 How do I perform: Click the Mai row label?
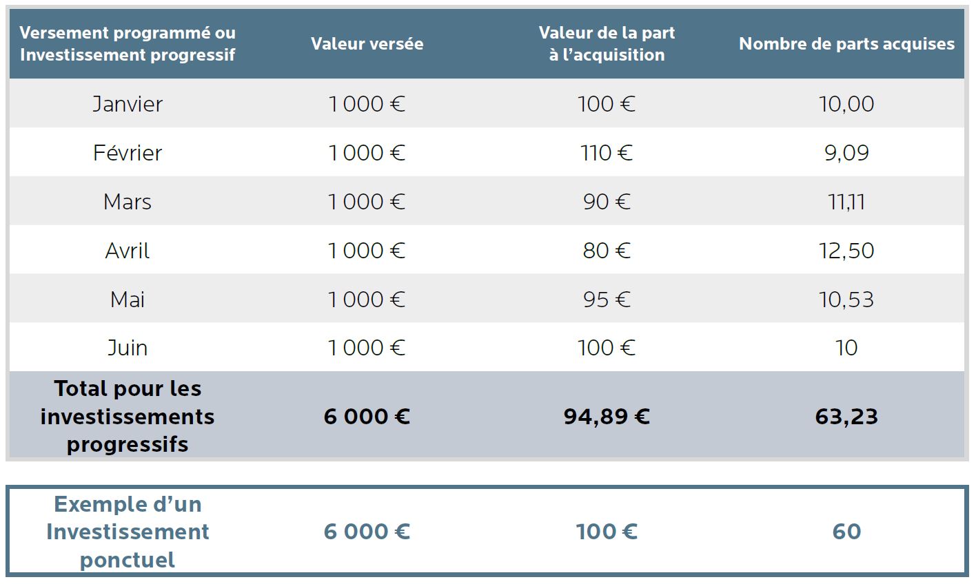(128, 300)
